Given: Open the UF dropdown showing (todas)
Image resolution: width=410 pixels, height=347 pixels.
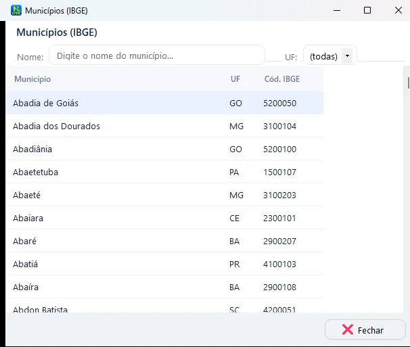Looking at the screenshot, I should [x=330, y=55].
